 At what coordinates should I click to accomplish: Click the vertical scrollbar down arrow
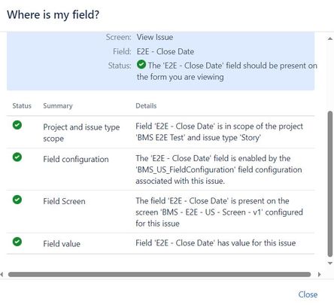330,263
